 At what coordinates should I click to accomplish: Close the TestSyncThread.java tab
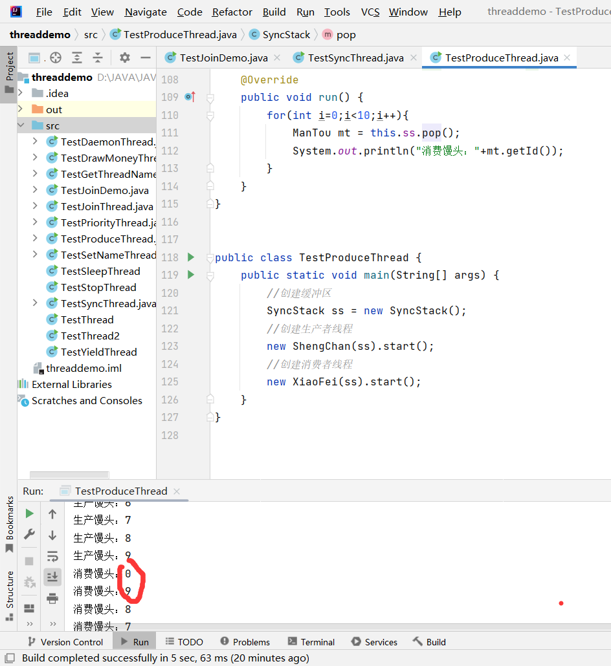(414, 58)
